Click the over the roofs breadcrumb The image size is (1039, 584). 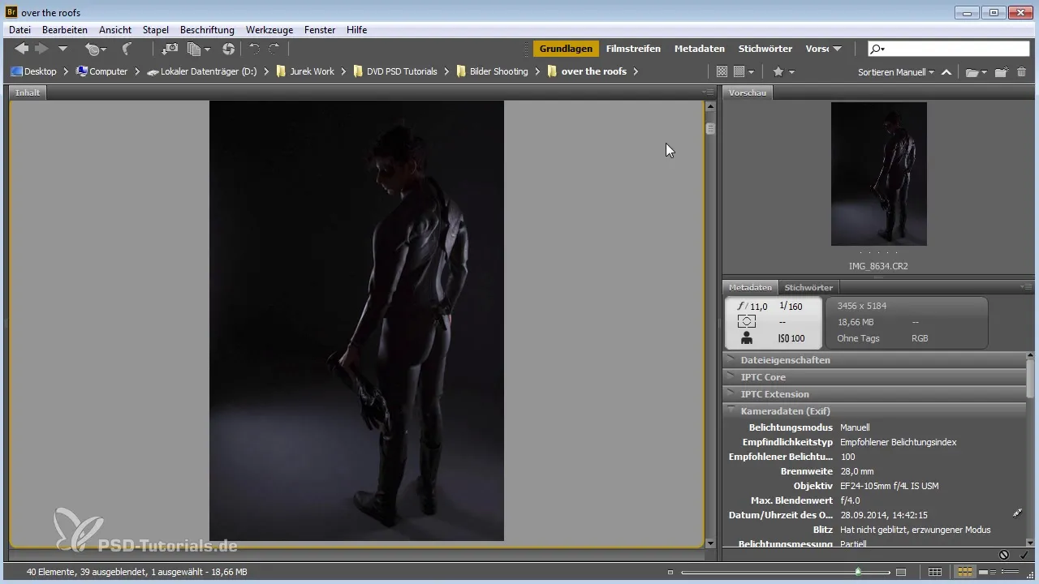(x=587, y=71)
